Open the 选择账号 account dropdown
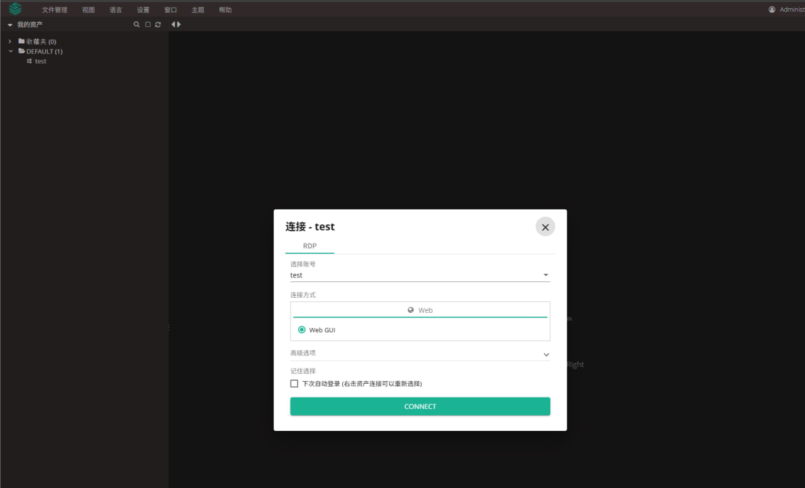Screen dimensions: 805x488 [x=420, y=275]
